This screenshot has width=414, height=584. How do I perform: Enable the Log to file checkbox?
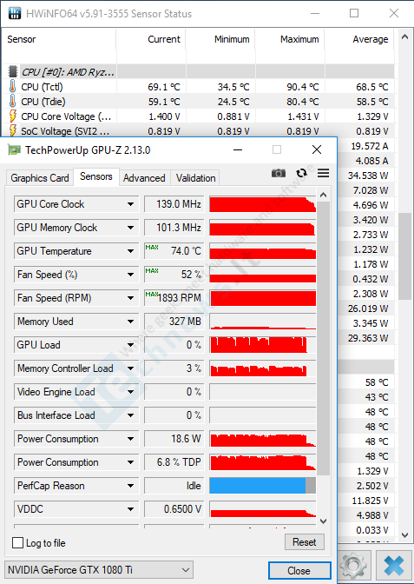coord(17,543)
